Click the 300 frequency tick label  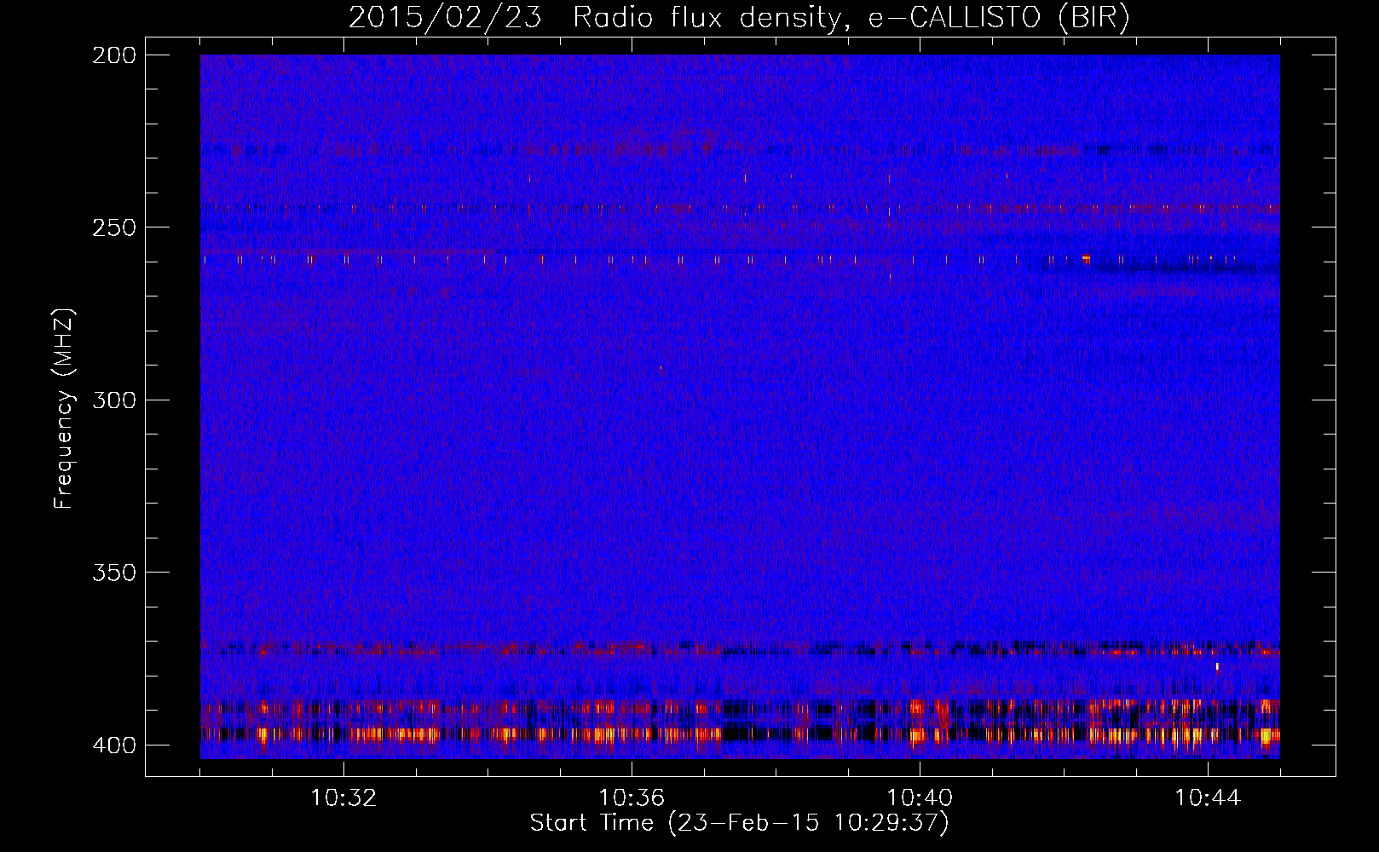(114, 400)
